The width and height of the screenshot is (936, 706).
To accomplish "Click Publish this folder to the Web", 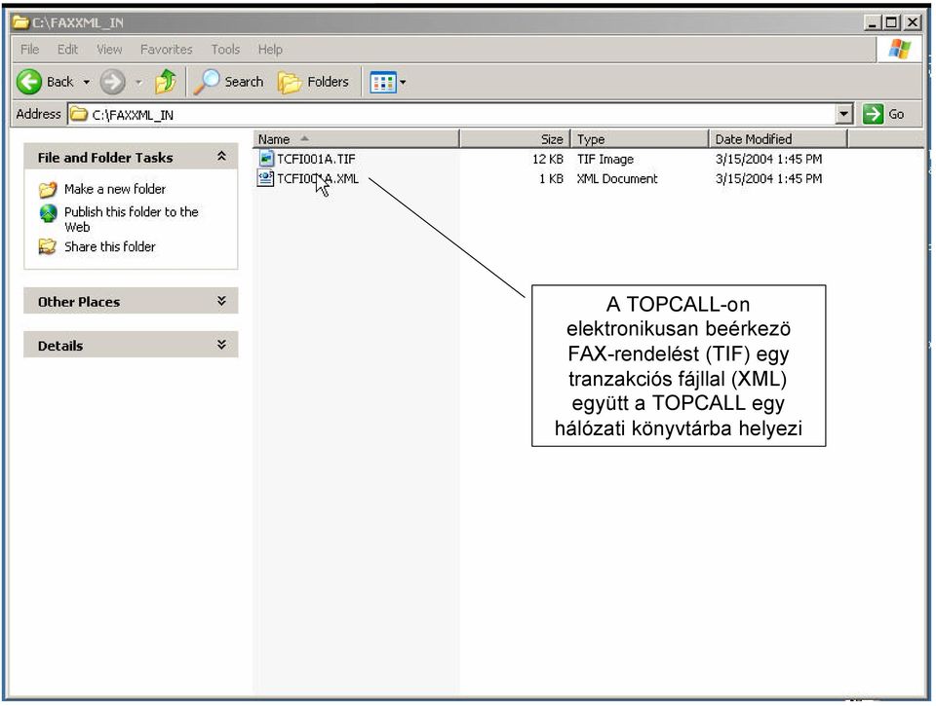I will click(132, 219).
